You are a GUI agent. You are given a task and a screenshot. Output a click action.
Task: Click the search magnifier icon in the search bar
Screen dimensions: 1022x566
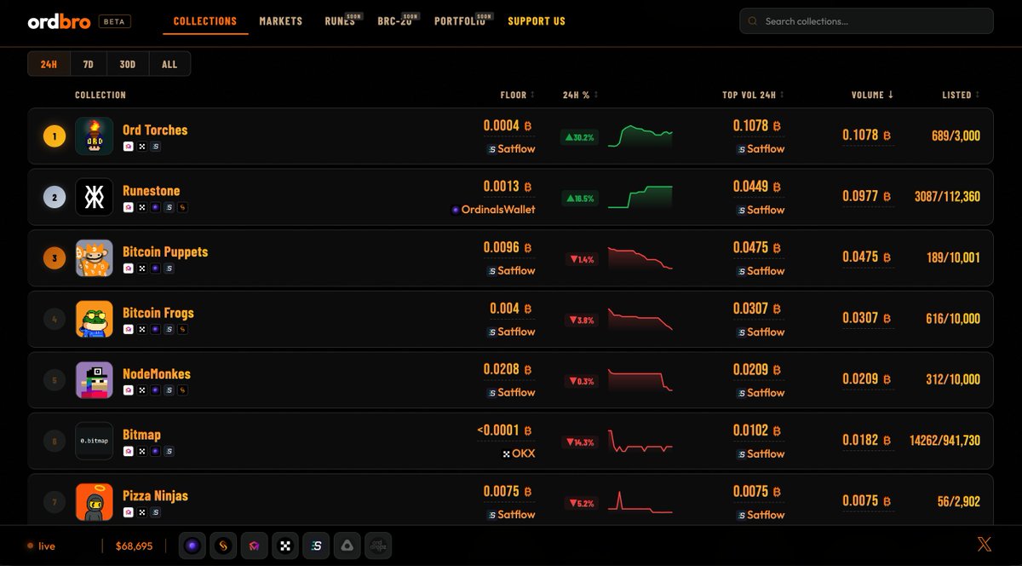coord(753,20)
